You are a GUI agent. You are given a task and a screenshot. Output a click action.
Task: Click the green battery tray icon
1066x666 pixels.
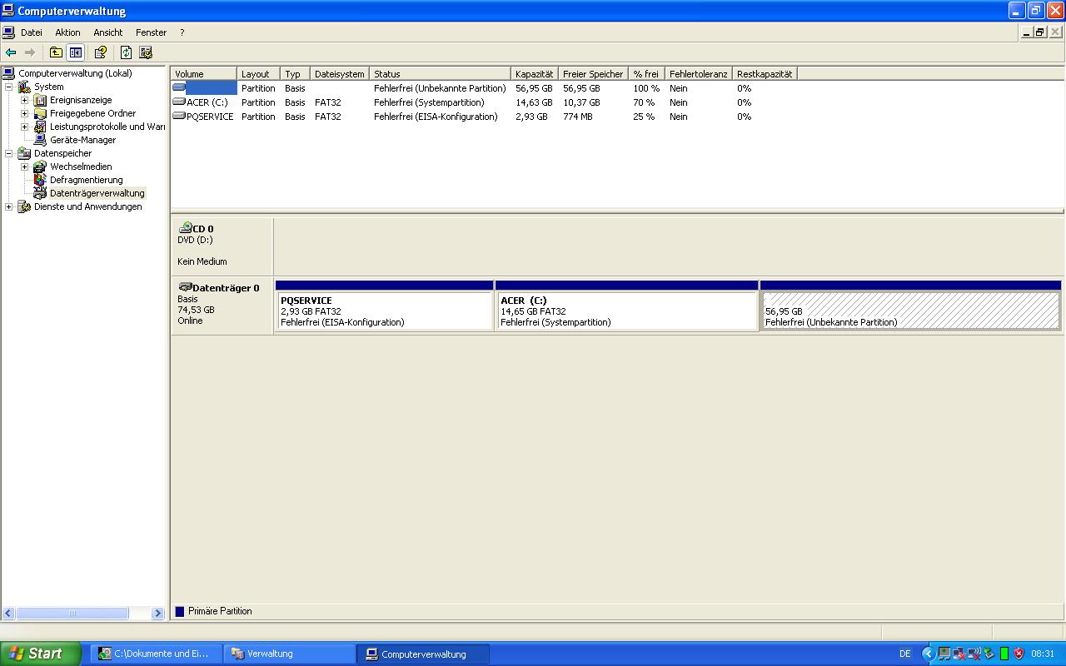(1004, 654)
